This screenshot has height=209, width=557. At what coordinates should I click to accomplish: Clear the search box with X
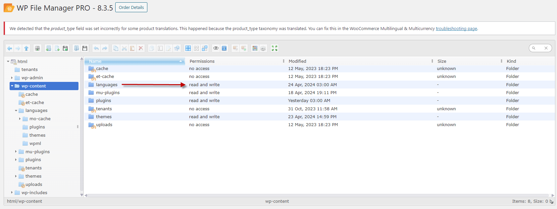point(546,48)
